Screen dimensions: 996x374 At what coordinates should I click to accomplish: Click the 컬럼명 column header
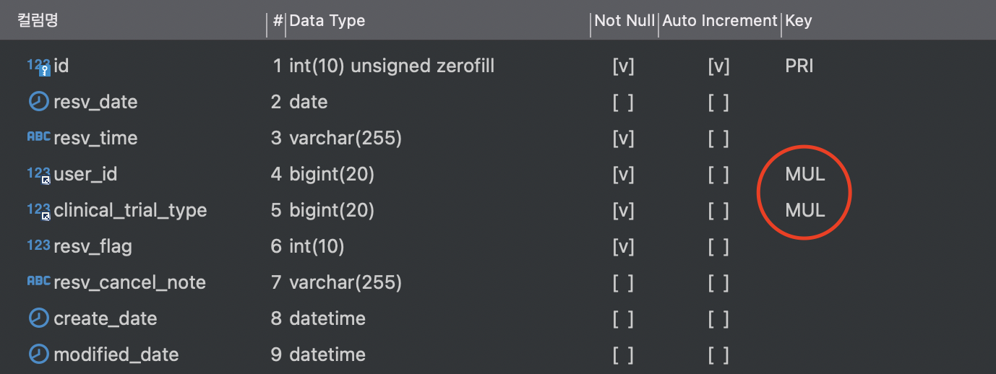click(x=38, y=21)
